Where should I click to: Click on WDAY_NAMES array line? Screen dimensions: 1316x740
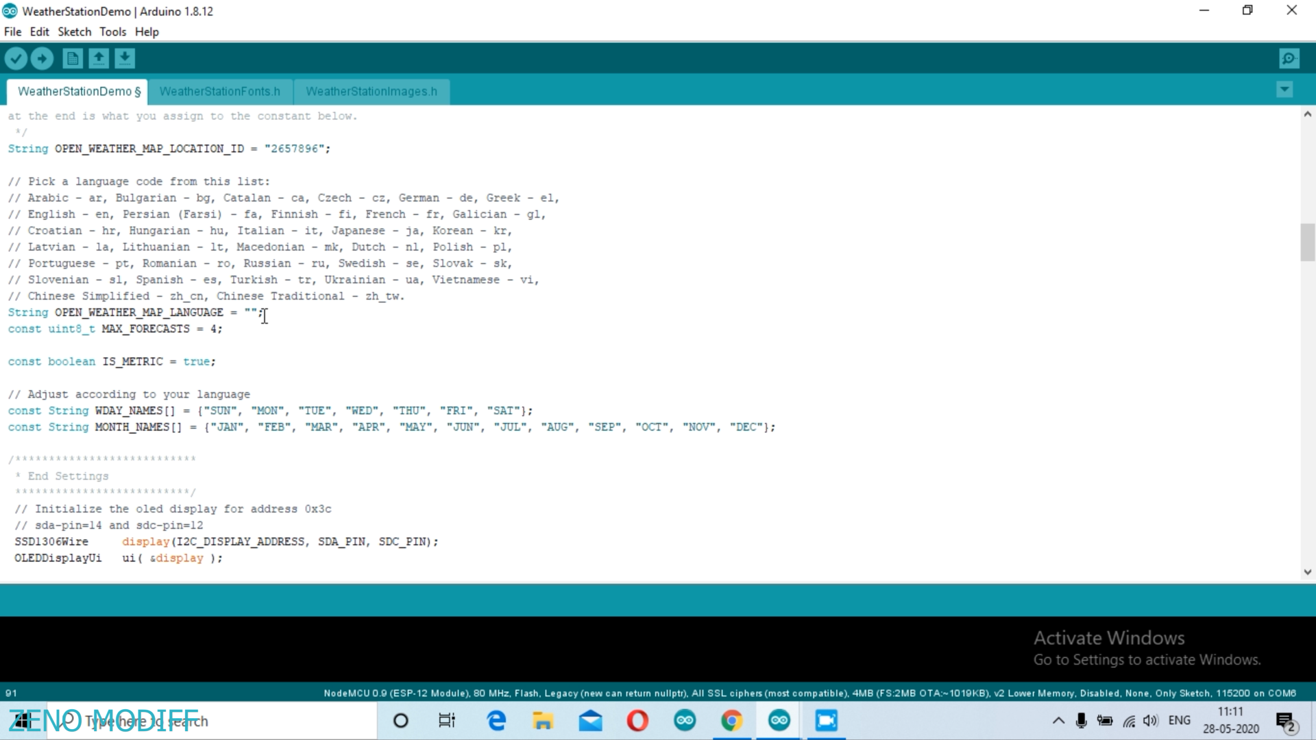click(270, 410)
